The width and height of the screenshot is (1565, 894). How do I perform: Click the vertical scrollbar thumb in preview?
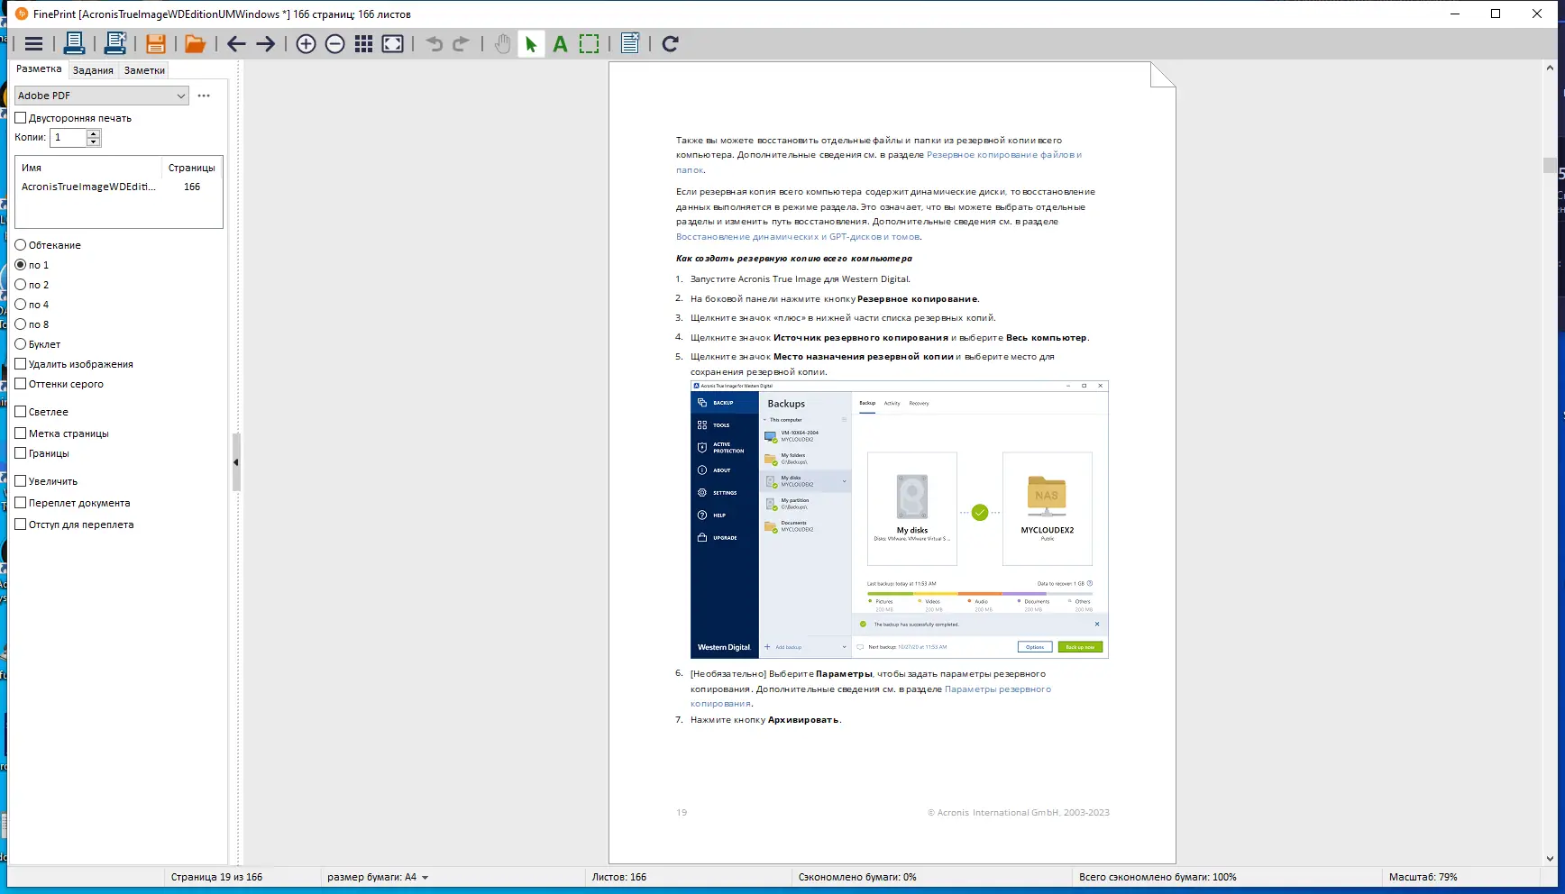(x=1550, y=165)
